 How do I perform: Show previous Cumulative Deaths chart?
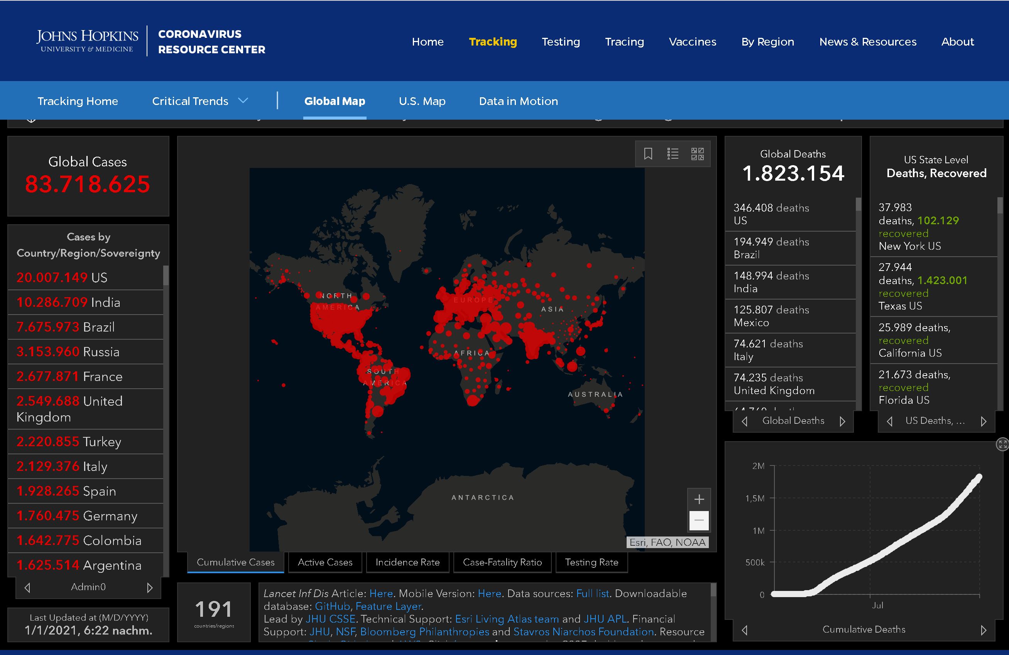pos(744,630)
